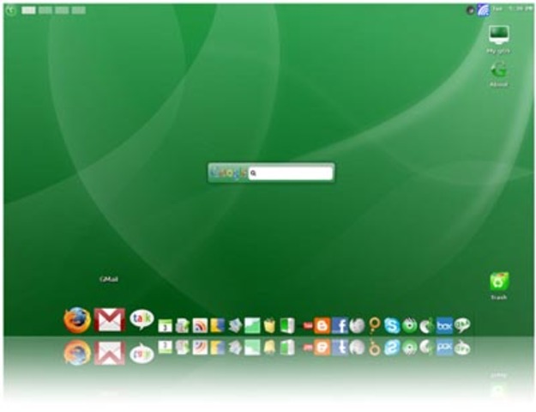Viewport: 536px width, 412px height.
Task: Click the green chat bubble dock icon
Action: [462, 325]
